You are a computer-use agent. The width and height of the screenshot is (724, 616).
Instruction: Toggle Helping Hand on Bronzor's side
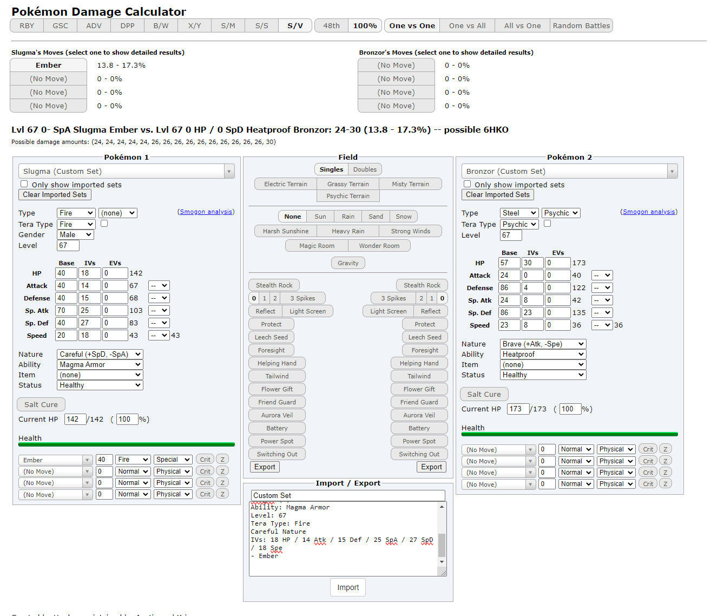[419, 363]
